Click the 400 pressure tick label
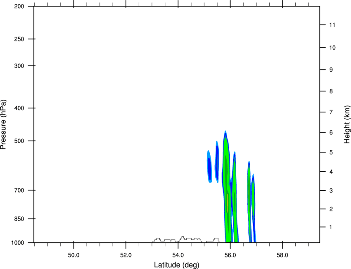Image resolution: width=351 pixels, height=269 pixels. [19, 108]
